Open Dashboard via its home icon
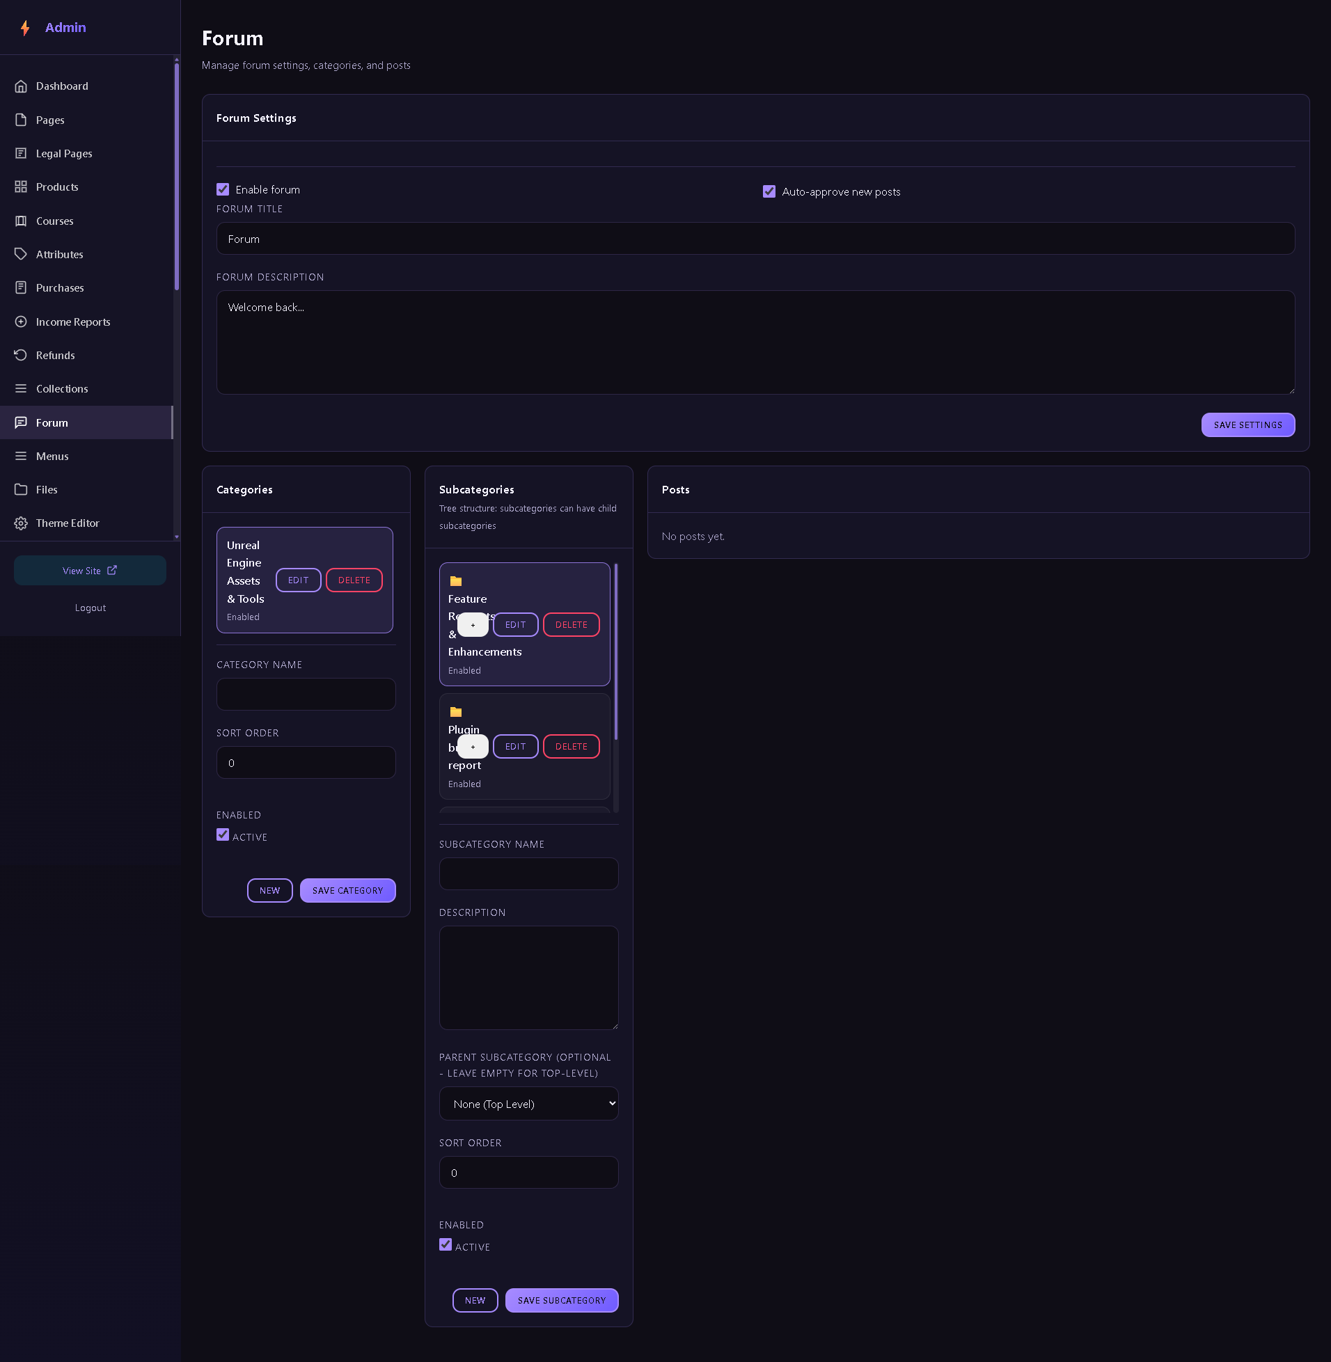 click(21, 86)
